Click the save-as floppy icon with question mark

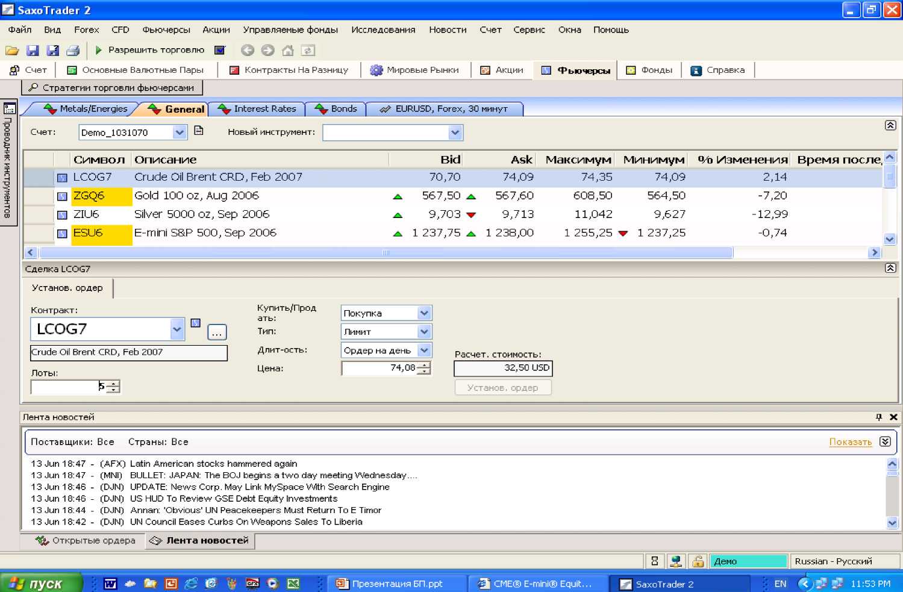click(53, 51)
